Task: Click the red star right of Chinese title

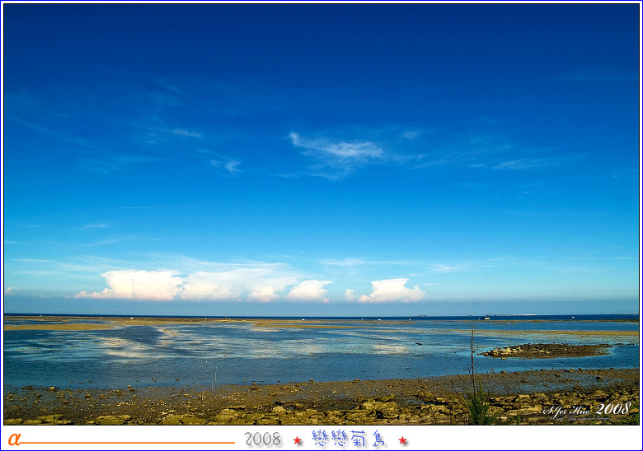Action: pos(402,440)
